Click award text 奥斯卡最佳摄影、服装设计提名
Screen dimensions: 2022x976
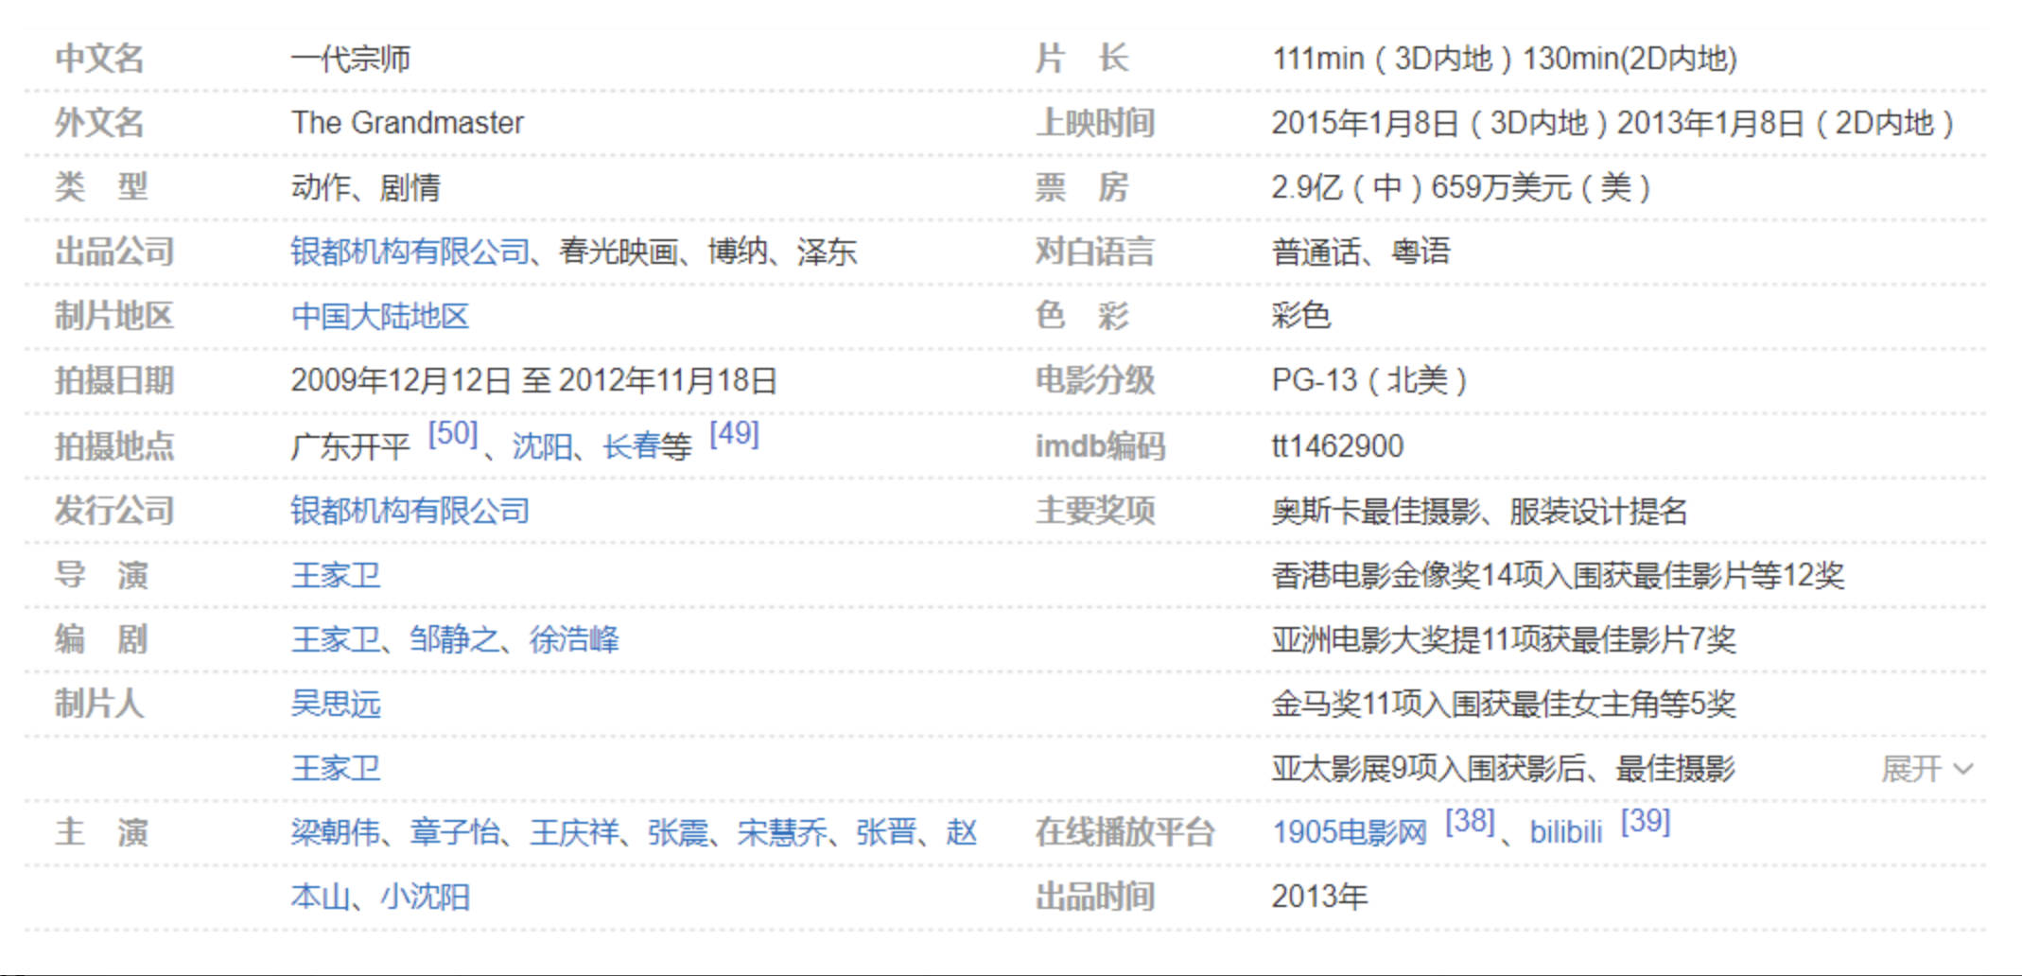tap(1480, 511)
